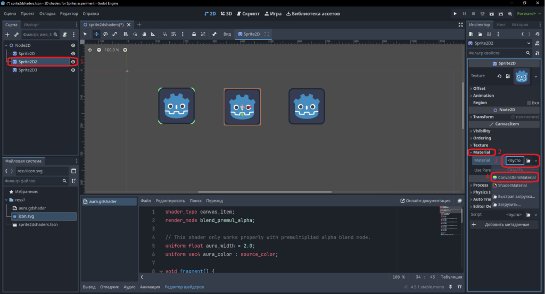Screen dimensions: 545x294
Task: Run the project with Play button
Action: pos(455,13)
